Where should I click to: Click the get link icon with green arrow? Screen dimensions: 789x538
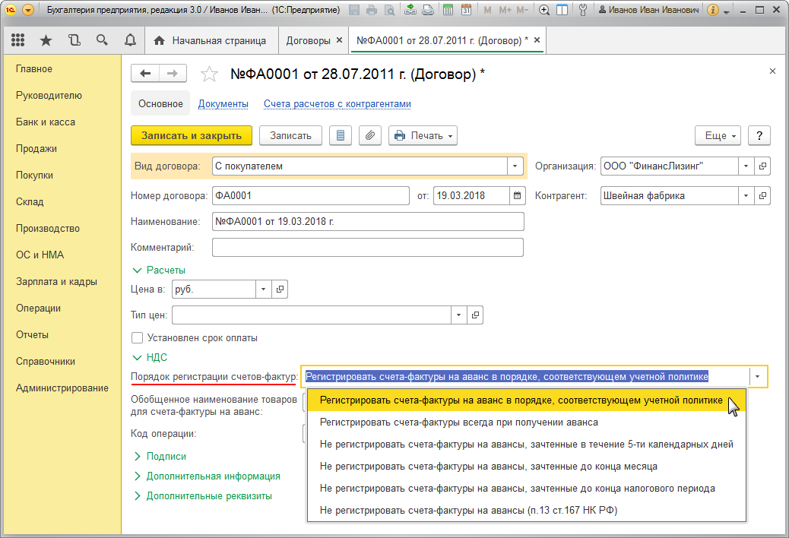[410, 10]
